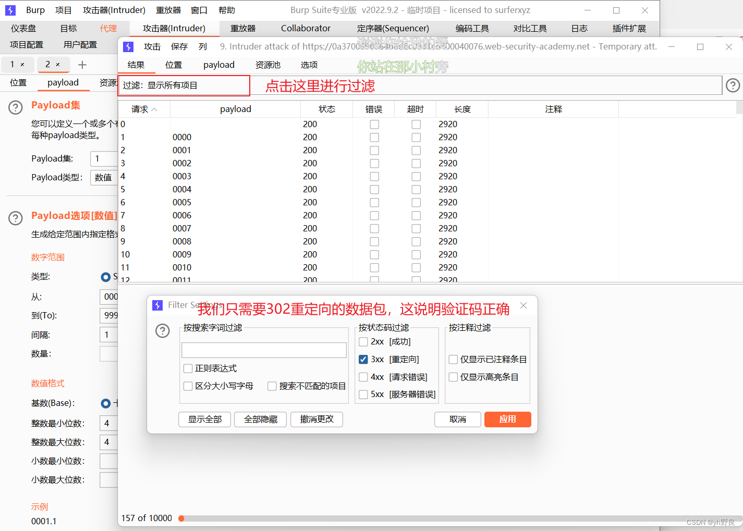Open the 代理 main tab
The height and width of the screenshot is (531, 743).
pyautogui.click(x=108, y=29)
